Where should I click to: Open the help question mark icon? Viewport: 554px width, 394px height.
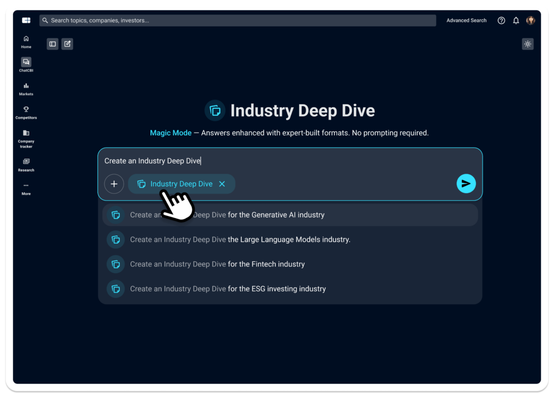[502, 21]
